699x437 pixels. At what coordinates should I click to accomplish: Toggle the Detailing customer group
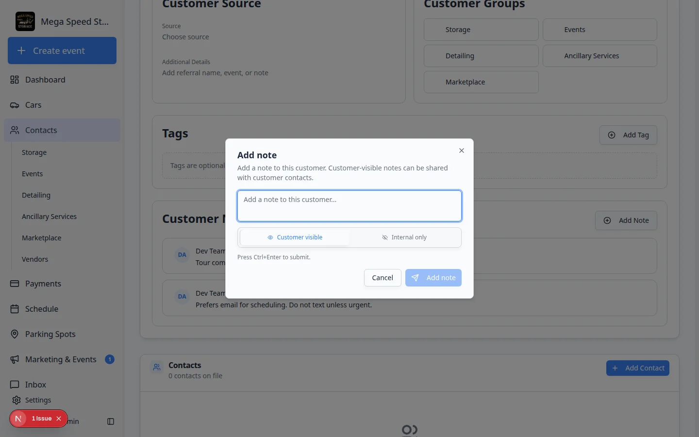(481, 56)
